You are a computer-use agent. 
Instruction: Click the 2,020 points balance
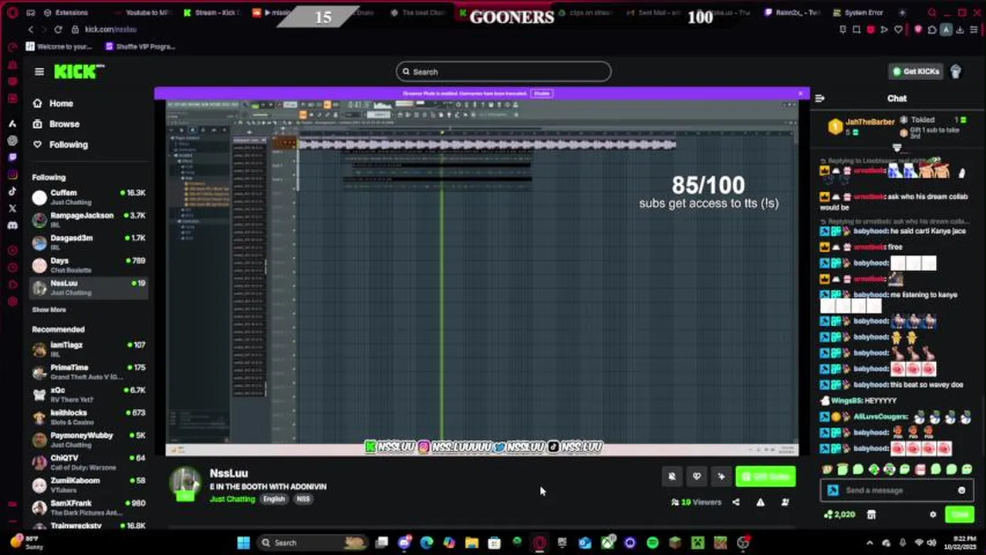839,514
